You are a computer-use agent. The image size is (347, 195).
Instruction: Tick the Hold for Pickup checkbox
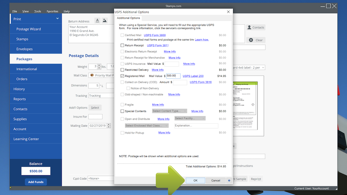coord(122,133)
